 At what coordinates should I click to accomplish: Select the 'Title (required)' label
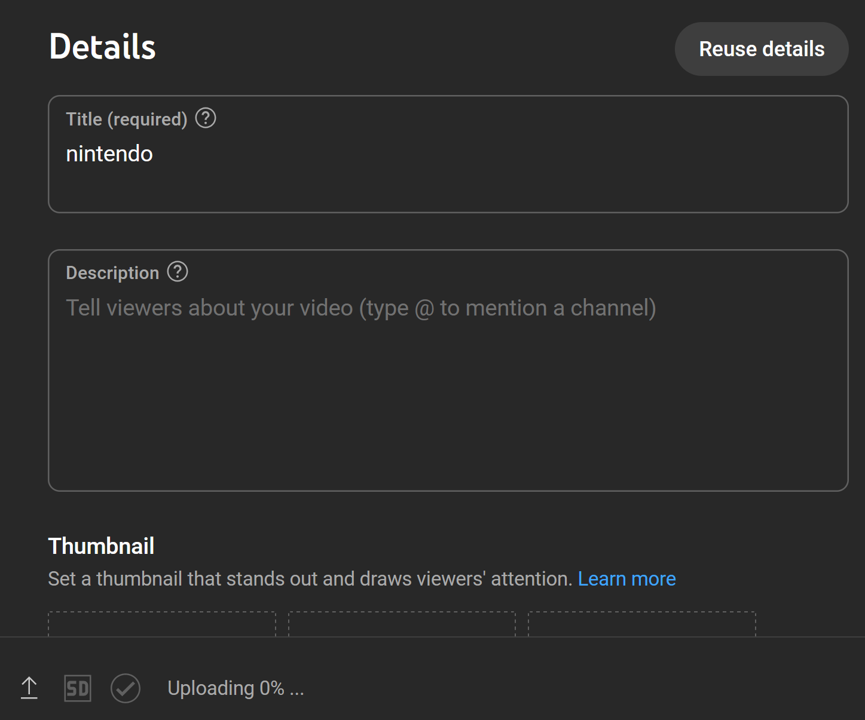point(127,119)
